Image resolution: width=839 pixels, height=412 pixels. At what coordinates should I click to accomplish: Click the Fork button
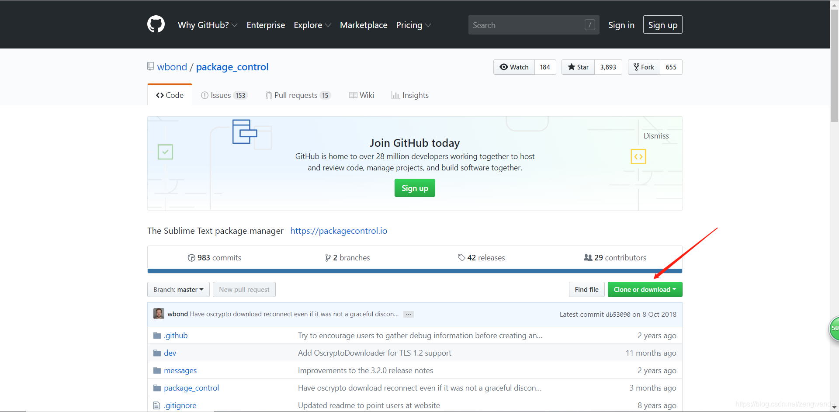[x=644, y=67]
